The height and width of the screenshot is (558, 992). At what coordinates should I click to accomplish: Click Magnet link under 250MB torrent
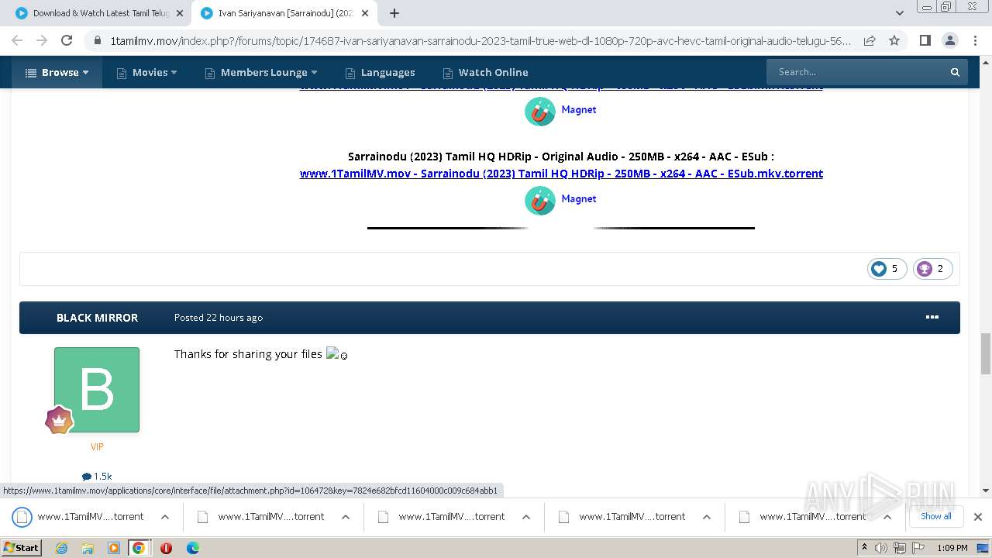tap(579, 198)
